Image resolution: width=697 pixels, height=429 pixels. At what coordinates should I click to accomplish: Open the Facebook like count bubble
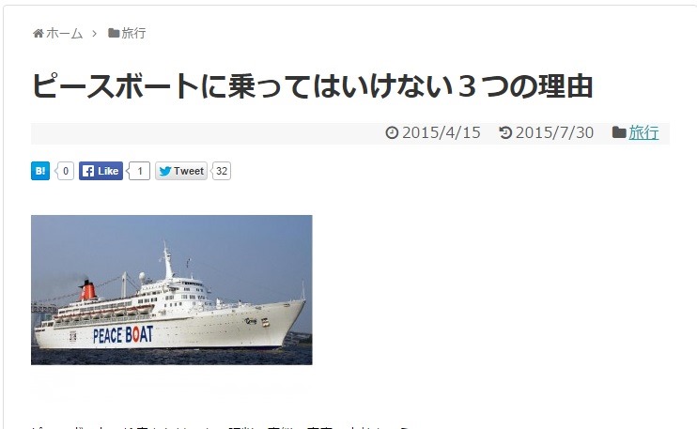(x=139, y=171)
